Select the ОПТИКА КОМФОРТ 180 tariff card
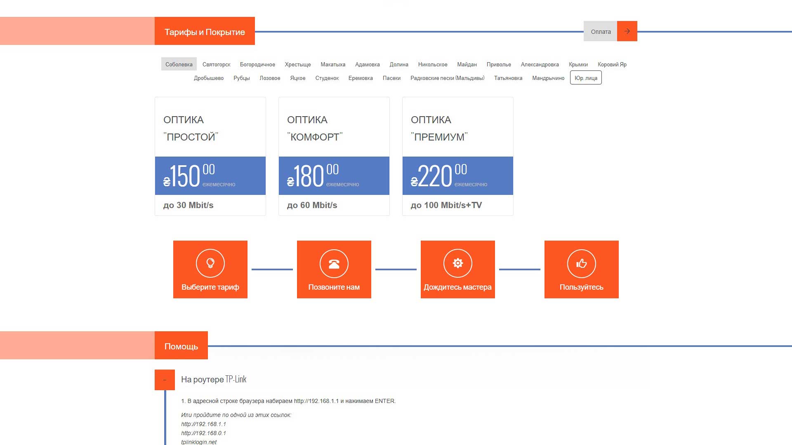The height and width of the screenshot is (445, 792). pyautogui.click(x=334, y=157)
